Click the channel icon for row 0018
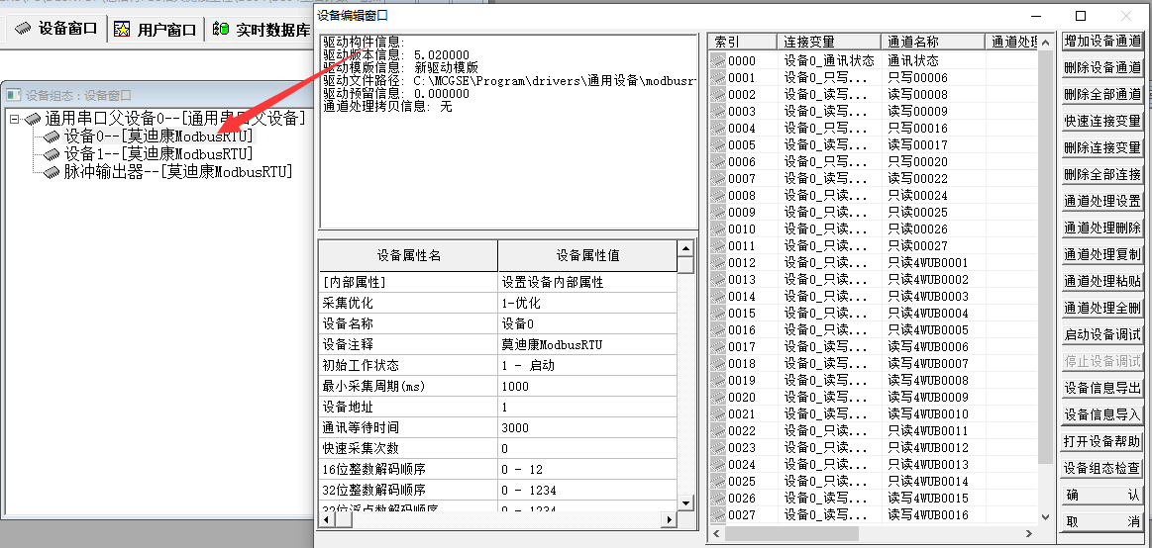The image size is (1152, 548). tap(718, 364)
